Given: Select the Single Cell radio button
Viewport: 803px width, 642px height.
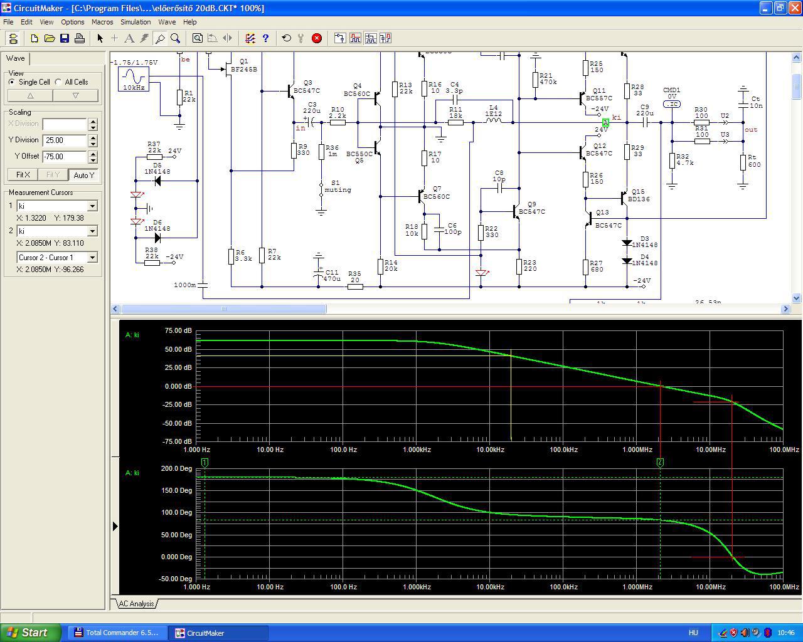Looking at the screenshot, I should pyautogui.click(x=12, y=82).
